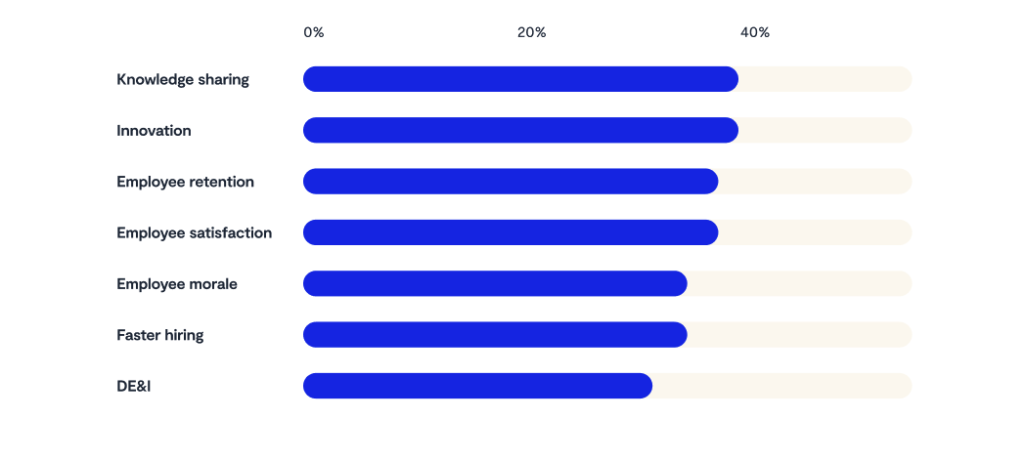Image resolution: width=1026 pixels, height=461 pixels.
Task: Click the blue DE&I bar
Action: [477, 385]
